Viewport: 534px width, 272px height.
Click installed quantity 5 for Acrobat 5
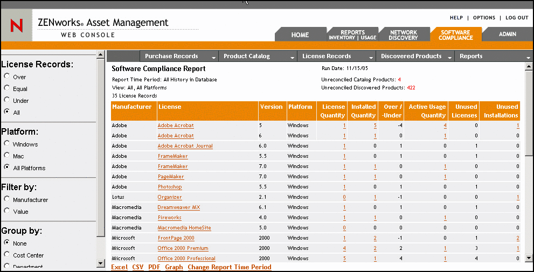point(375,125)
